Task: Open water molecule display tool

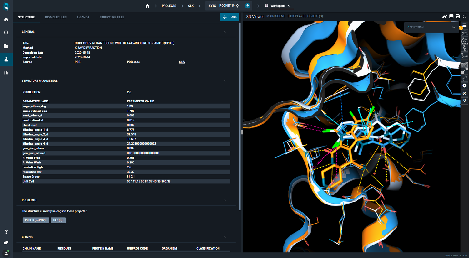Action: point(465,56)
